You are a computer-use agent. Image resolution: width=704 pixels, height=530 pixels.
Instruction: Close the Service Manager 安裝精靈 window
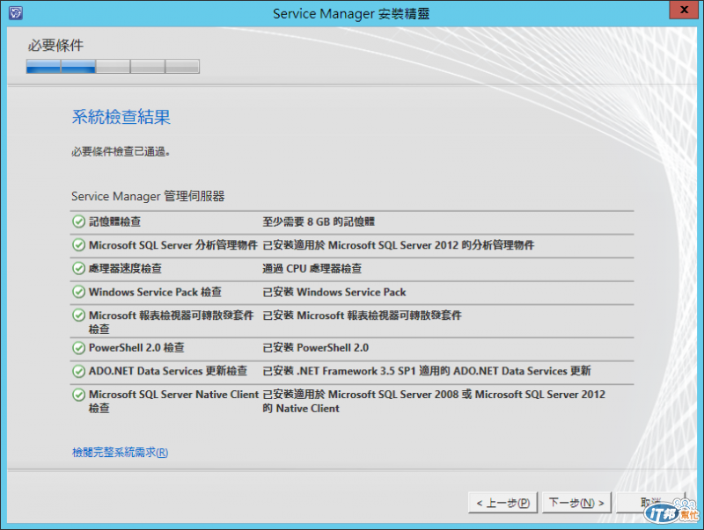[684, 10]
